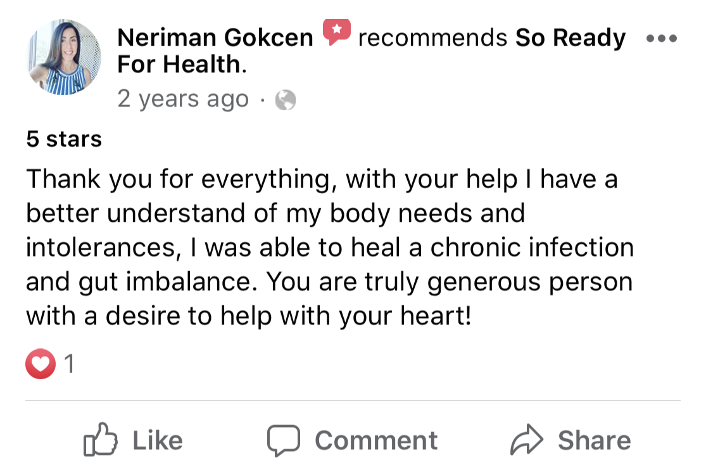This screenshot has width=706, height=472.
Task: Click the red star recommendation badge
Action: [x=336, y=32]
